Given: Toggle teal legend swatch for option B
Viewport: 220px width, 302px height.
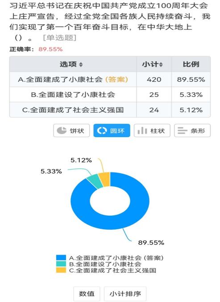Looking at the screenshot, I should coord(61,264).
